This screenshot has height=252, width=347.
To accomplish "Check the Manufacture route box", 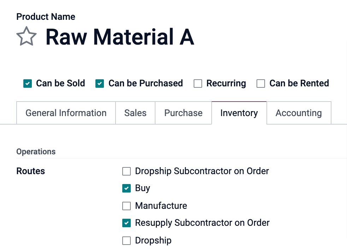I will [x=127, y=206].
